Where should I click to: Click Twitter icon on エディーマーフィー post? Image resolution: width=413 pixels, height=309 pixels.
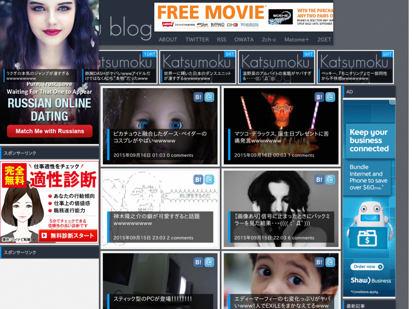pyautogui.click(x=330, y=262)
